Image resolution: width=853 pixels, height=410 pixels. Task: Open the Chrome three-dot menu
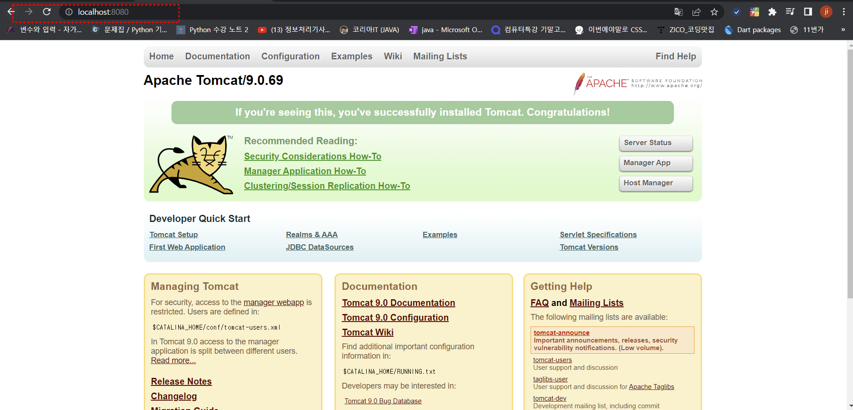point(844,12)
